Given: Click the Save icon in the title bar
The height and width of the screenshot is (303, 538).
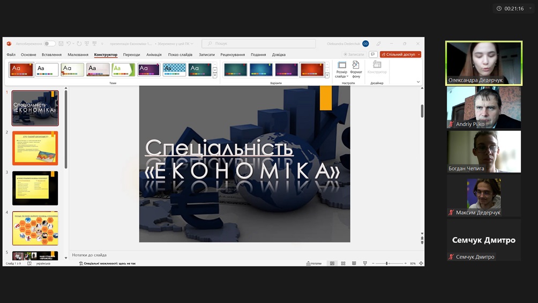Looking at the screenshot, I should point(62,43).
